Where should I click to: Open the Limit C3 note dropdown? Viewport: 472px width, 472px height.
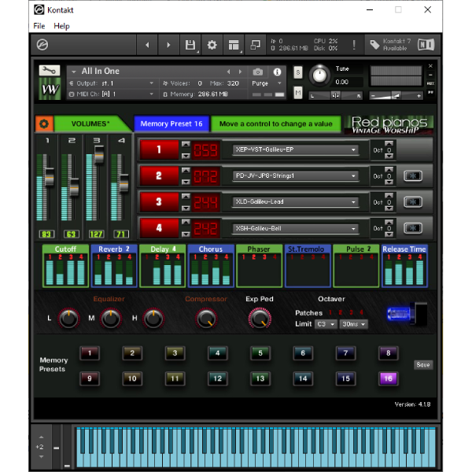click(326, 324)
